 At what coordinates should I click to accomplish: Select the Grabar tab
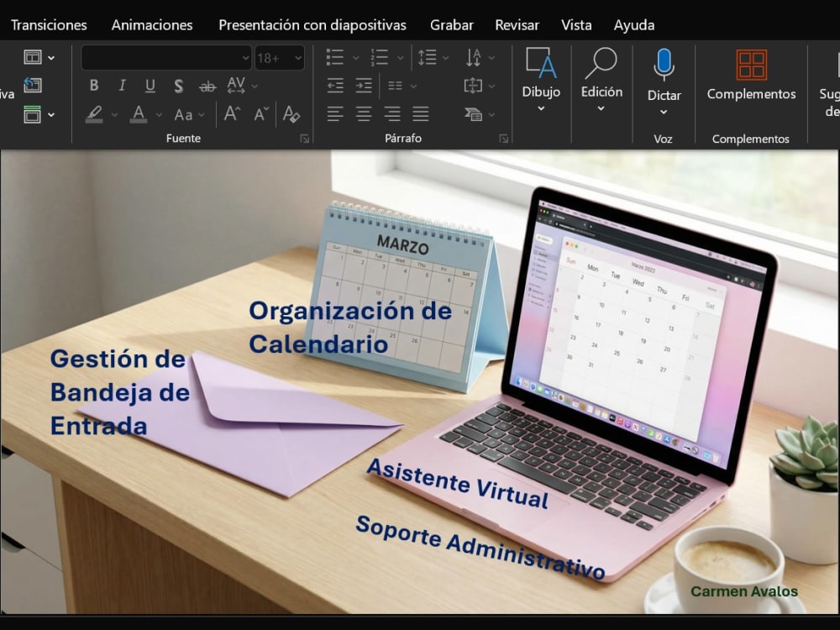pos(452,25)
